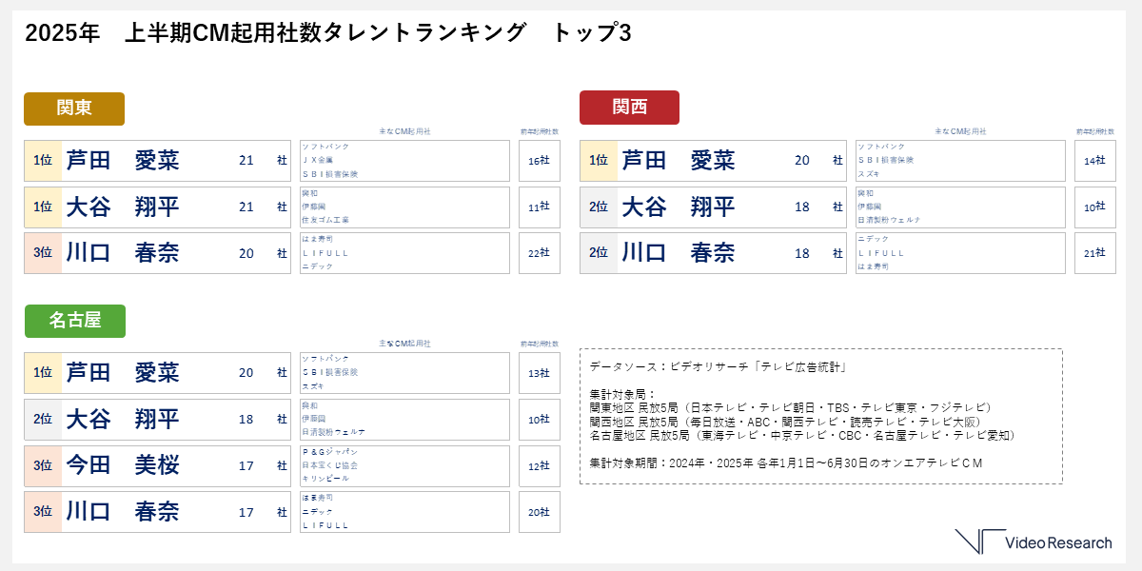The image size is (1142, 571).
Task: Click the infographic title starting with 2025年
Action: coord(327,33)
